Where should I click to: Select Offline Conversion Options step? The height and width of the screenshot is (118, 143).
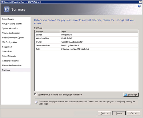pos(13,38)
